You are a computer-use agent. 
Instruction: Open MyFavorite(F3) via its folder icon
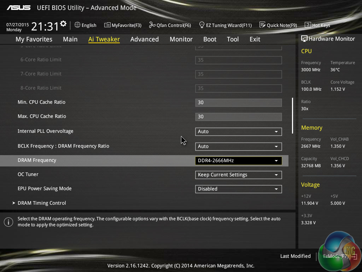click(x=107, y=25)
